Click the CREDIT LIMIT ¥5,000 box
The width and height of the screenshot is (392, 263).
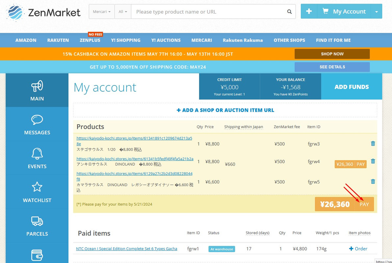pyautogui.click(x=229, y=87)
